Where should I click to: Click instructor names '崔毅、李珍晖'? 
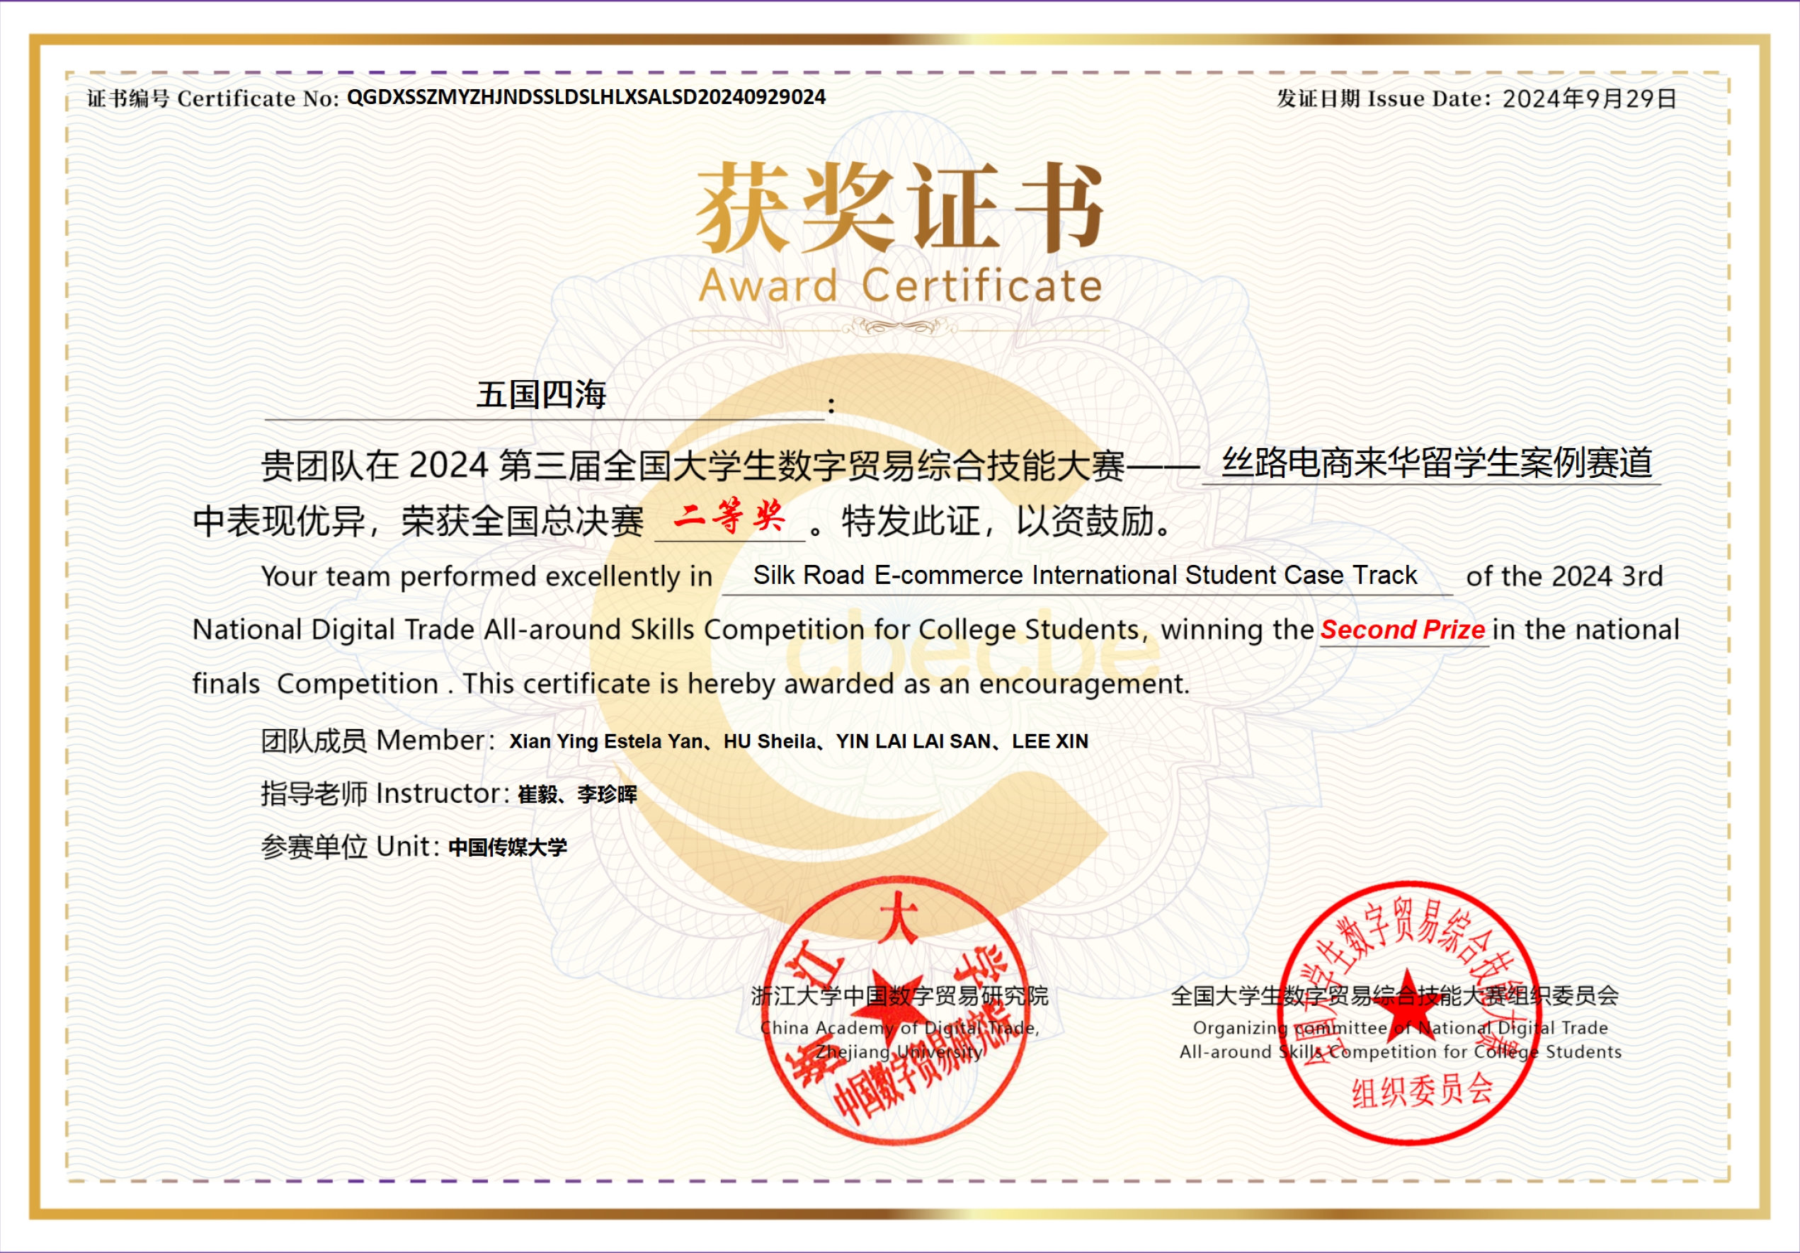[x=577, y=794]
